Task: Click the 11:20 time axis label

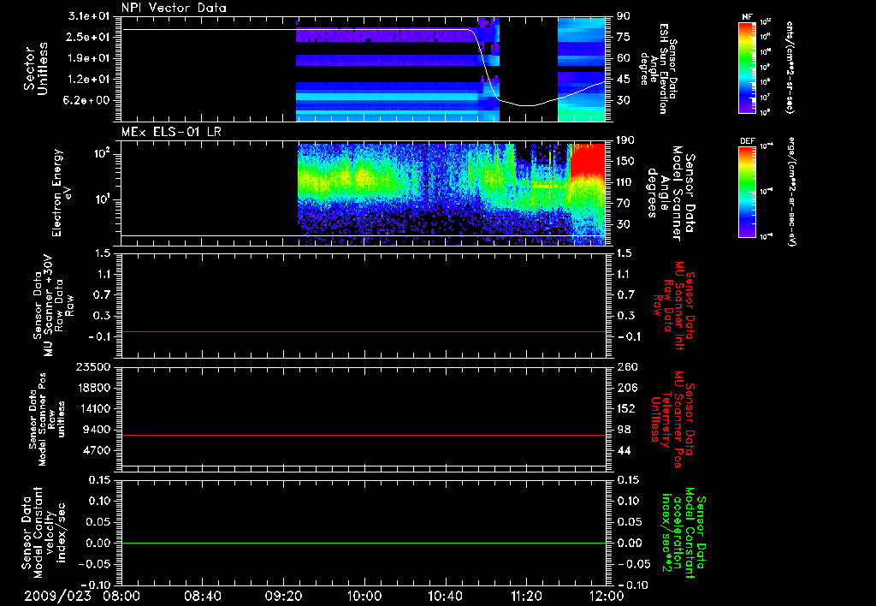Action: (526, 596)
